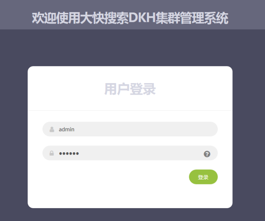This screenshot has height=221, width=265.
Task: Click the 欢迎使用大快搜索DKH集群管理系统 title
Action: (x=130, y=18)
